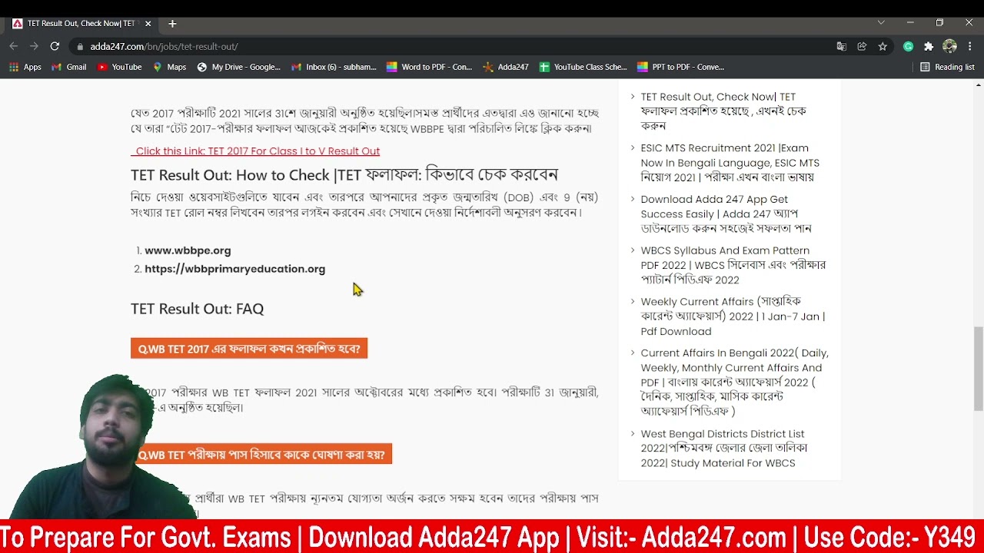Open the Gmail bookmark
Screen dimensions: 984x553
69,67
